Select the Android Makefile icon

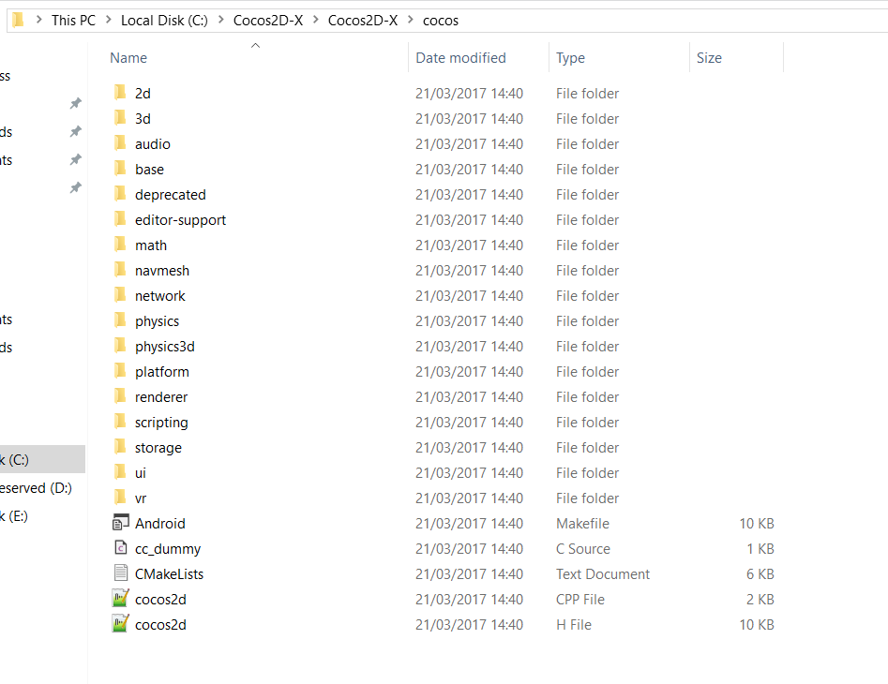click(x=121, y=523)
